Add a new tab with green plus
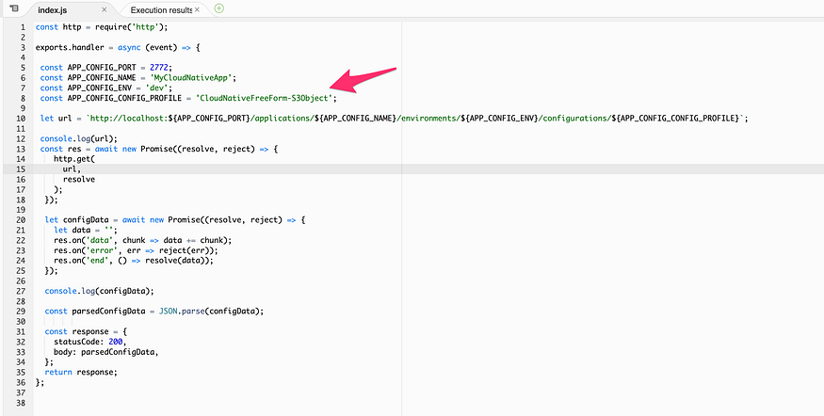 pyautogui.click(x=219, y=8)
